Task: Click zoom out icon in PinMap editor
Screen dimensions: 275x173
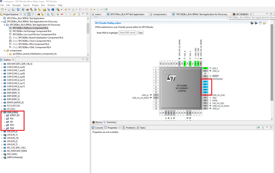Action: pos(256,23)
